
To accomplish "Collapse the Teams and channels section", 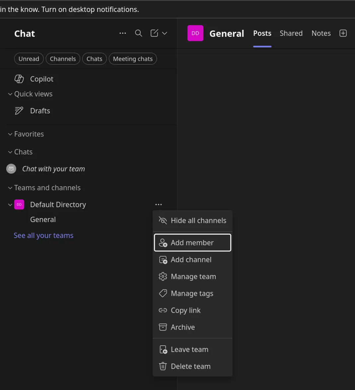I will (10, 188).
